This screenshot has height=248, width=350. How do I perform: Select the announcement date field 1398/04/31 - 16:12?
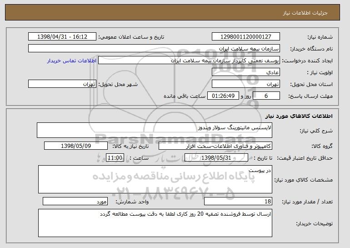coord(62,37)
